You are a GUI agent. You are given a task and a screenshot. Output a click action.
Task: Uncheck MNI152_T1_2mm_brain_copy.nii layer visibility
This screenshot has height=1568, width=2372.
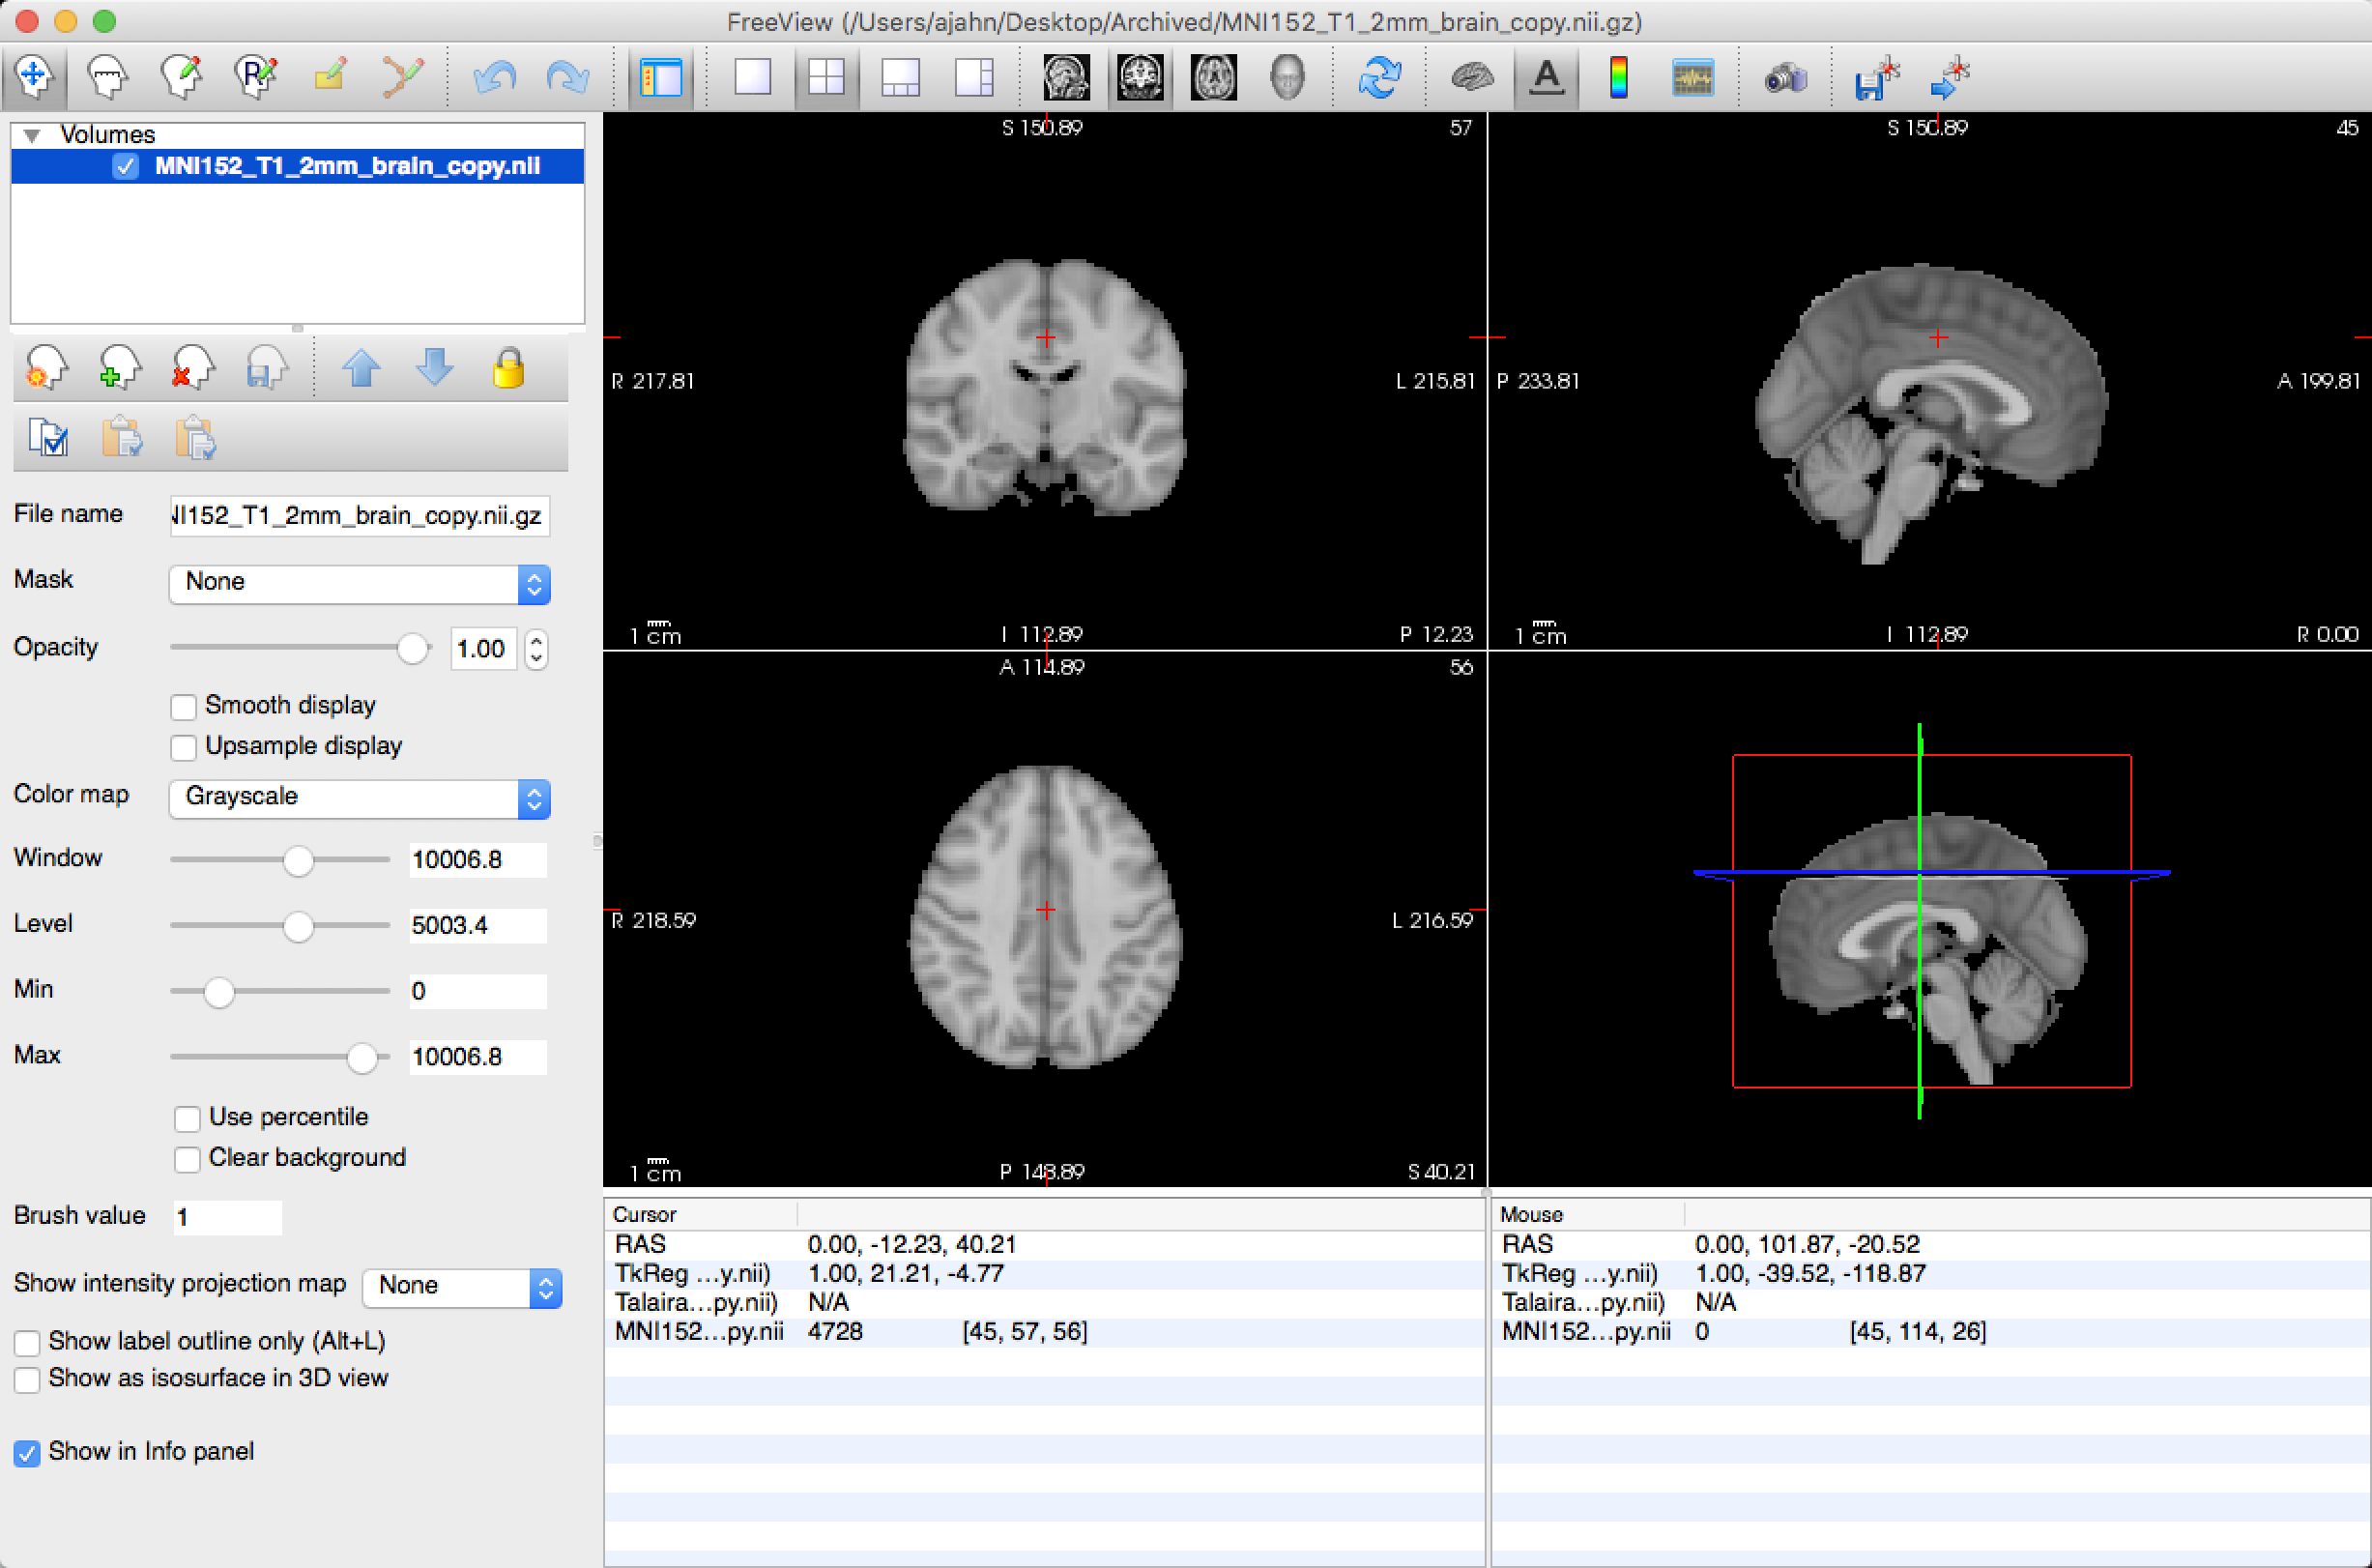[x=126, y=166]
